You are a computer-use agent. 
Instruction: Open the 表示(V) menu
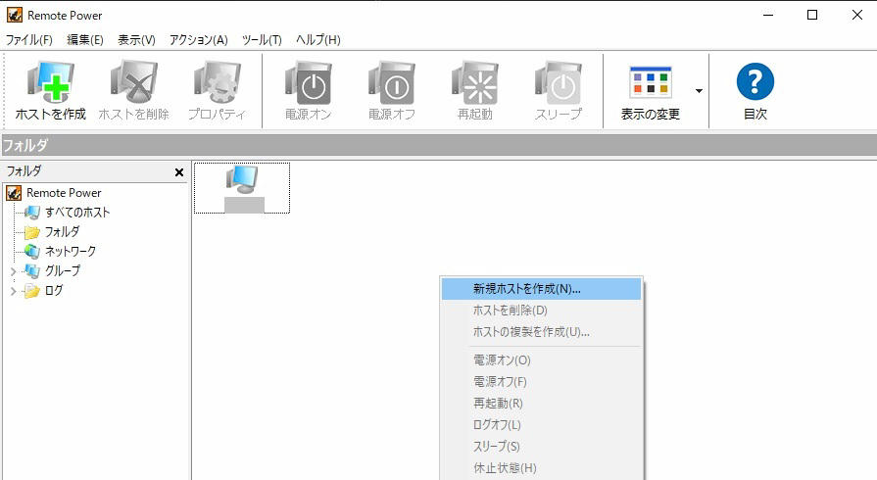click(136, 40)
